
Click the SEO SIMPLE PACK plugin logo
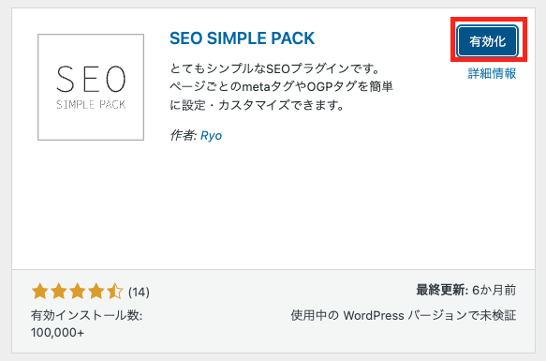[x=91, y=87]
